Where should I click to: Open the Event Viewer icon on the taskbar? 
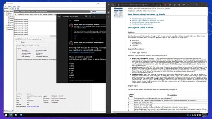(16, 115)
